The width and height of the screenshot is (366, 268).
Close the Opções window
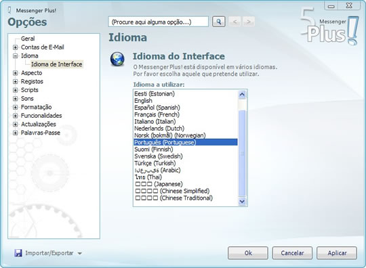349,6
